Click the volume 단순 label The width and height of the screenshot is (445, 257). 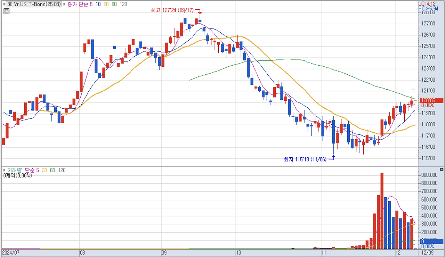[x=30, y=170]
